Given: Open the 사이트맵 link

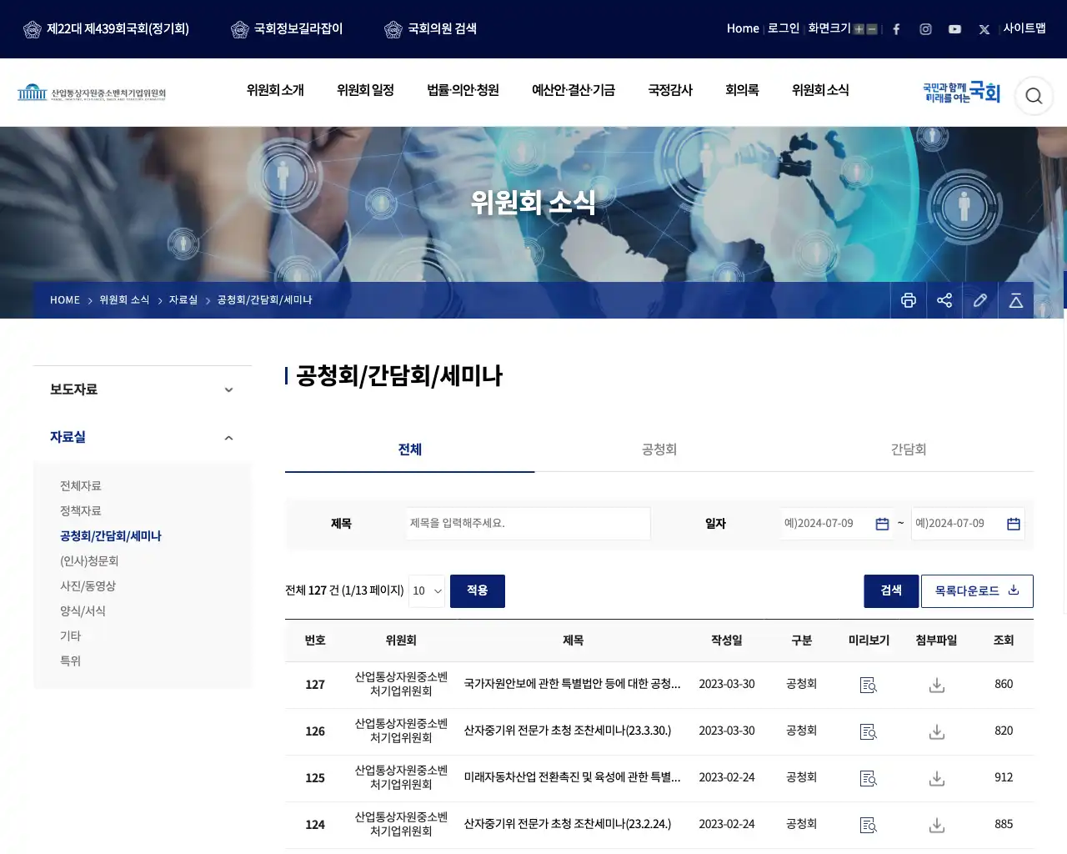Looking at the screenshot, I should 1024,28.
